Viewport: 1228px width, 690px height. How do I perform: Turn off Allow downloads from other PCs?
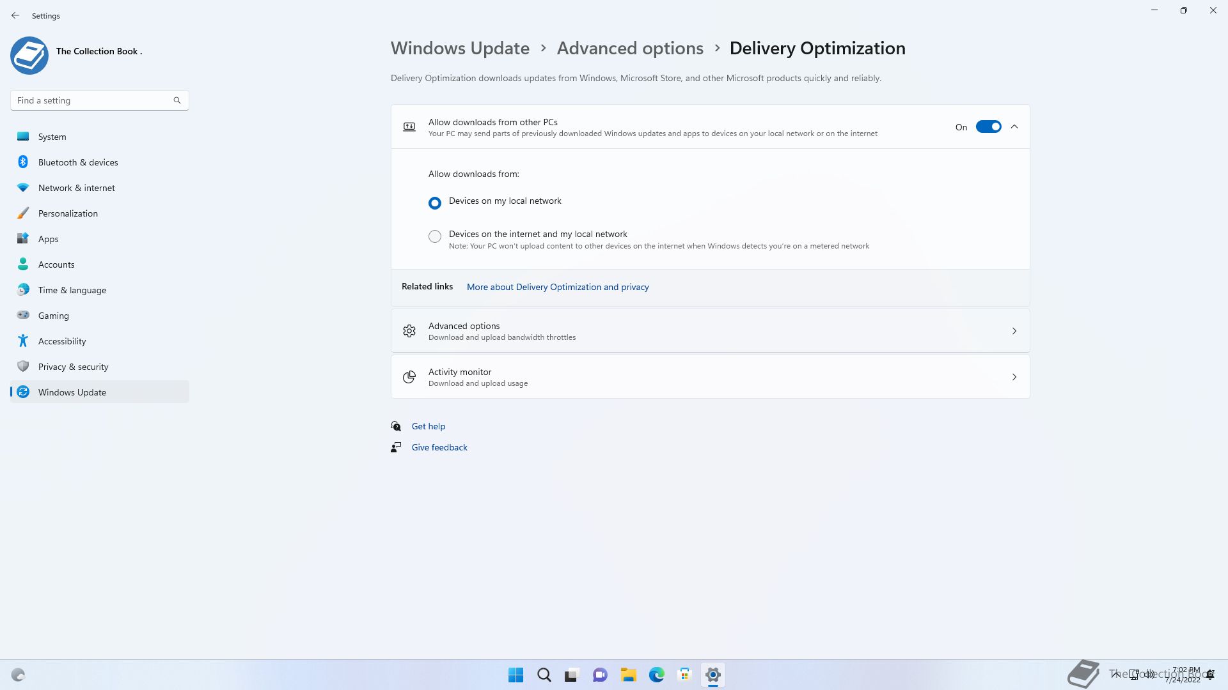click(988, 127)
